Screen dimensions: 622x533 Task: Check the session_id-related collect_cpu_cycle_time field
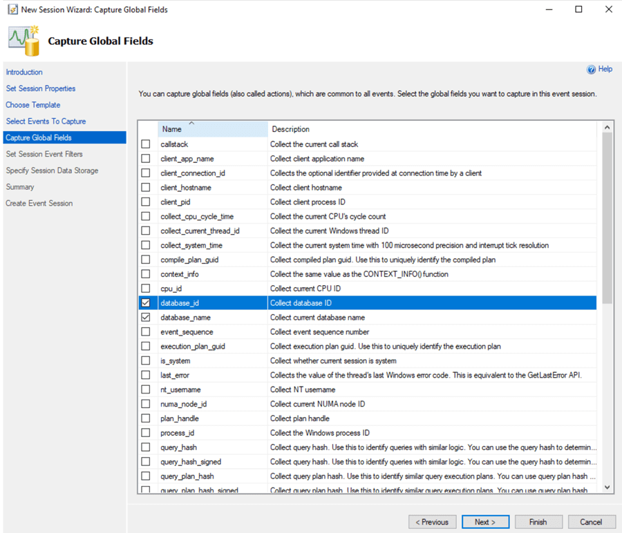pos(147,215)
